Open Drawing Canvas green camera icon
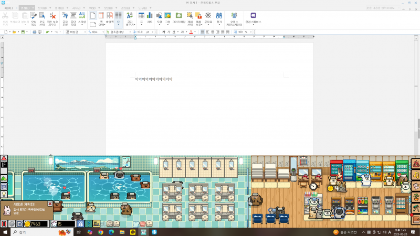The image size is (420, 236). pyautogui.click(x=178, y=16)
